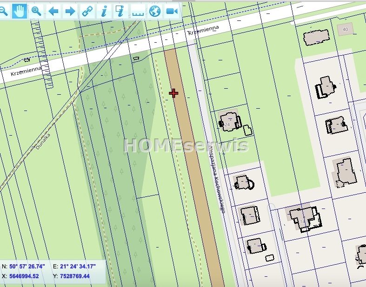
Task: Go back to previous map view
Action: point(53,11)
